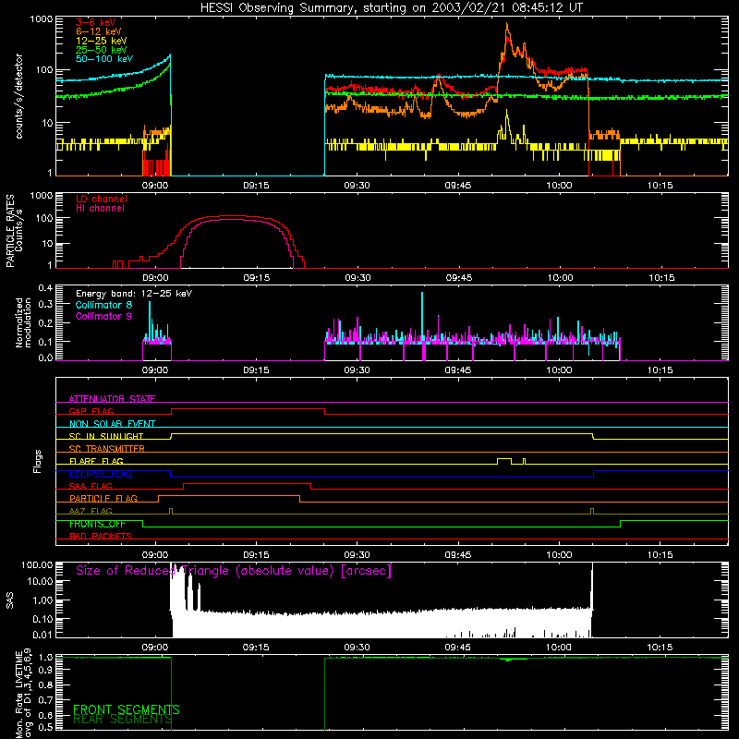Image resolution: width=739 pixels, height=739 pixels.
Task: Click the 'Mon. Rate LIVETIME' axis label
Action: tap(18, 695)
